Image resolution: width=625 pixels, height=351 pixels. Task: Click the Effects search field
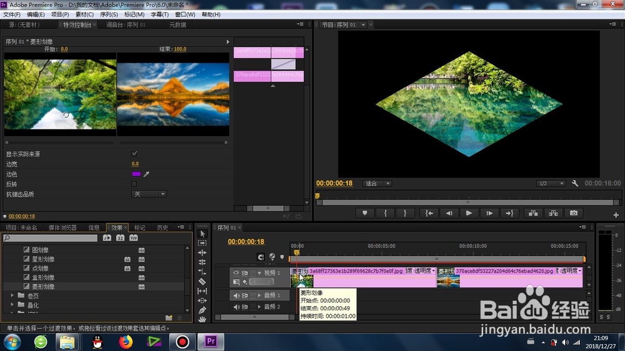pyautogui.click(x=50, y=238)
